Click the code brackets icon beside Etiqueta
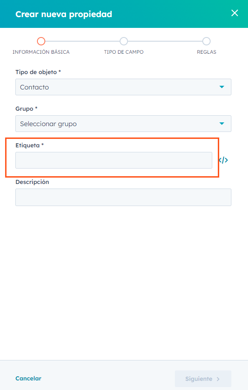The width and height of the screenshot is (248, 390). pyautogui.click(x=223, y=160)
